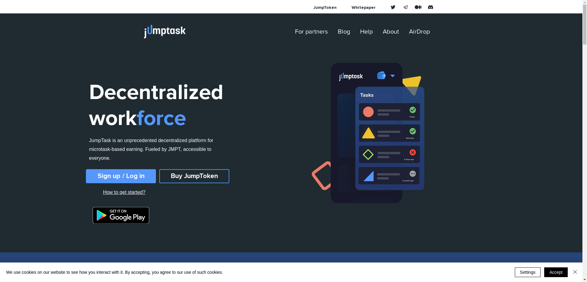Click the Medium blog icon
Image resolution: width=587 pixels, height=282 pixels.
pyautogui.click(x=418, y=7)
